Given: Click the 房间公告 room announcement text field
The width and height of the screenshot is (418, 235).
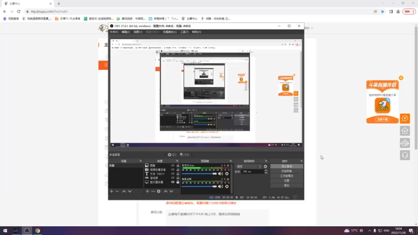Looking at the screenshot, I should (x=217, y=217).
